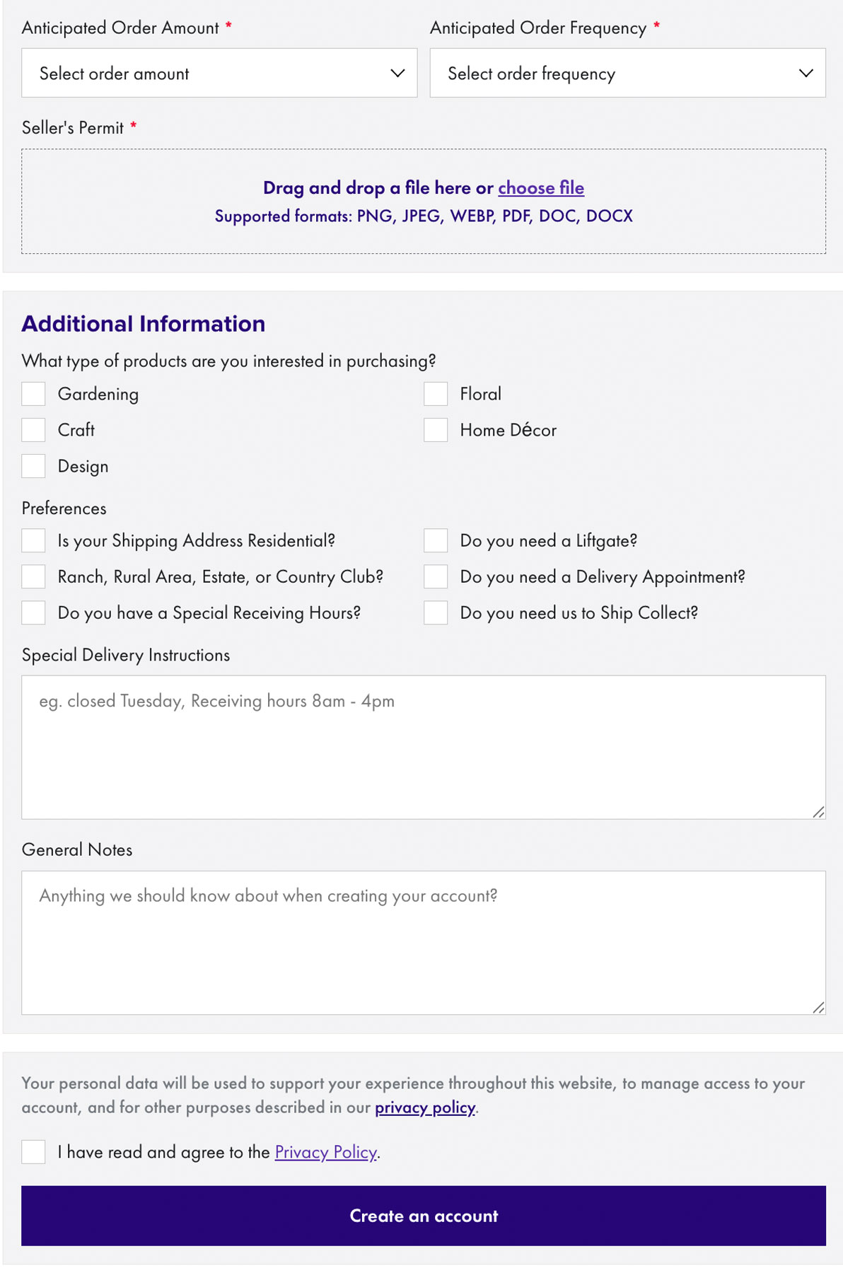Enable the Home Décor option
843x1273 pixels.
click(x=436, y=430)
